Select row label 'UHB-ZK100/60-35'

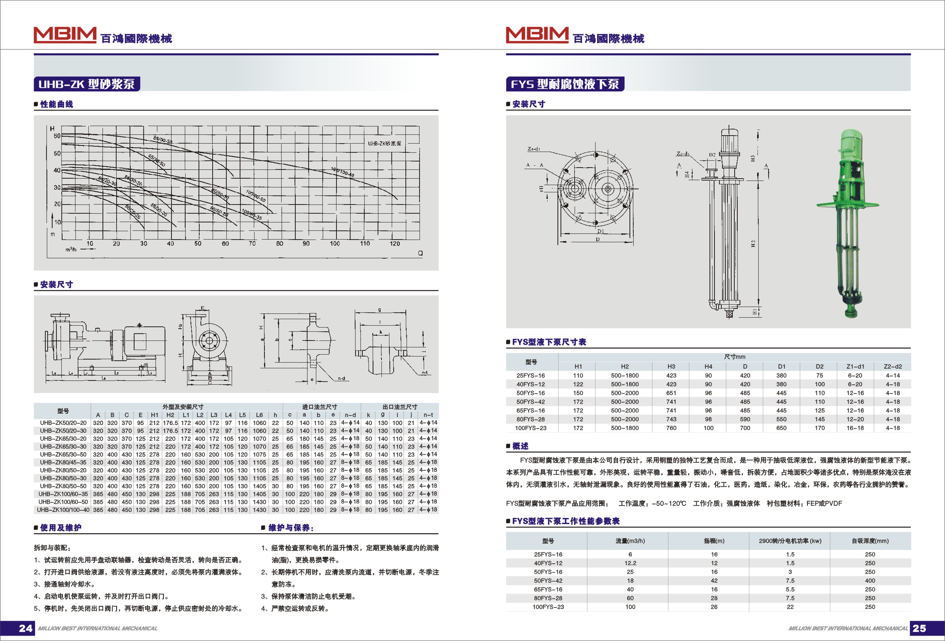click(63, 494)
